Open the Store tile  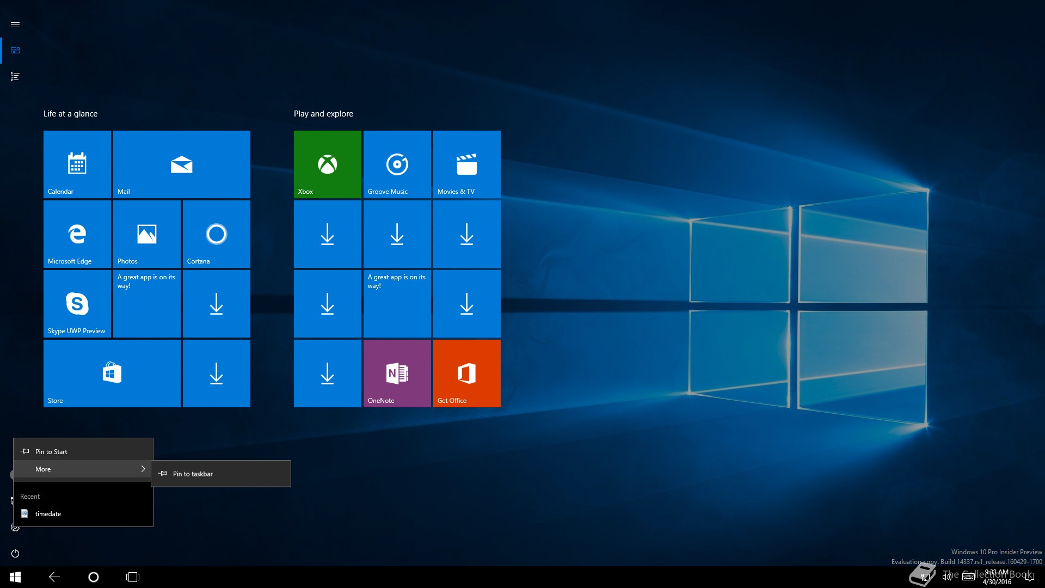click(x=112, y=373)
